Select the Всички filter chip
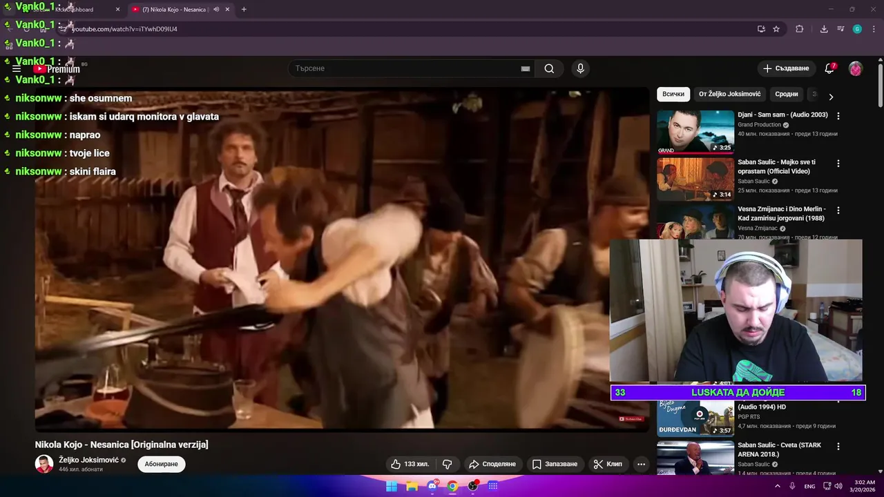 coord(673,94)
